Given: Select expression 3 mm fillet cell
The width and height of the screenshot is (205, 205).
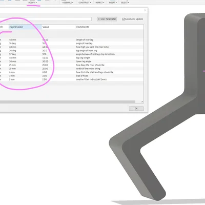Looking at the screenshot, I should point(12,76).
